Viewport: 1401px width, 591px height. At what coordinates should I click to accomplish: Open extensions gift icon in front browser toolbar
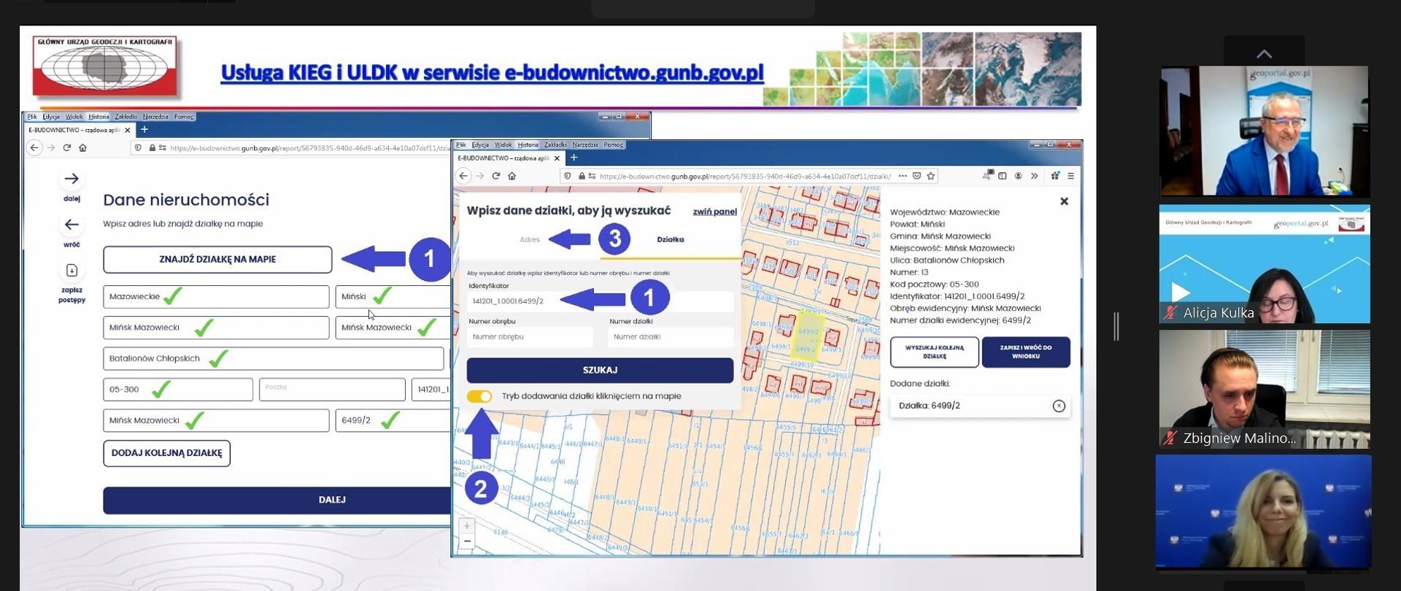[x=1055, y=176]
